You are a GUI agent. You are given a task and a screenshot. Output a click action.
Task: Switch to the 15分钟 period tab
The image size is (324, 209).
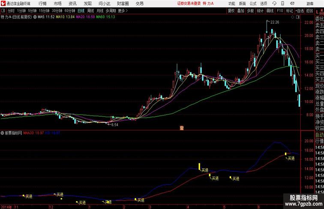(x=44, y=11)
